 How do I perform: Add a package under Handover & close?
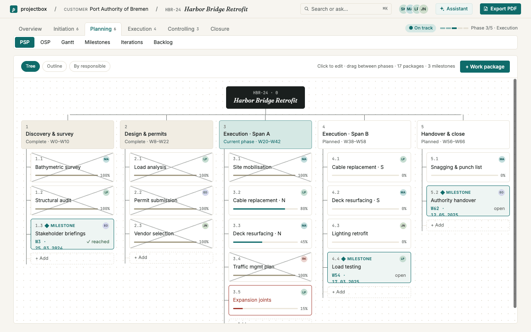coord(468,225)
